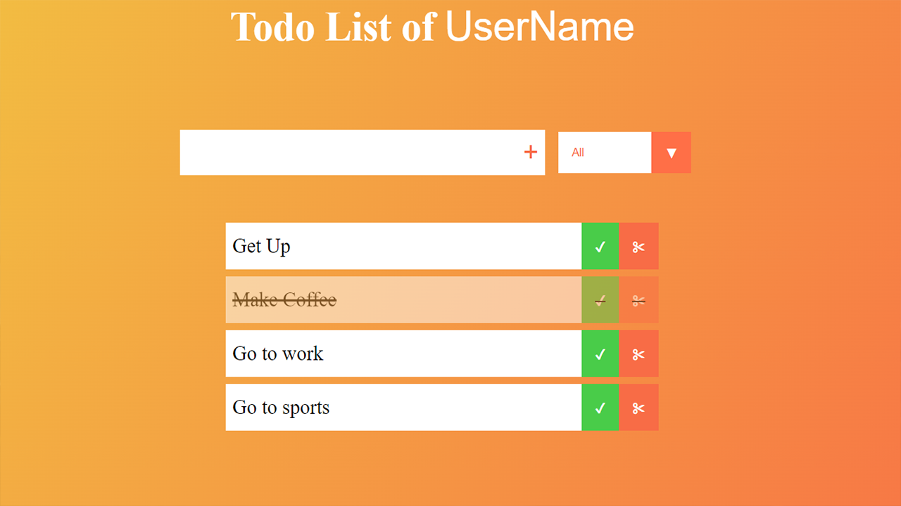Select the "Get Up" todo text
This screenshot has width=901, height=506.
(x=261, y=246)
